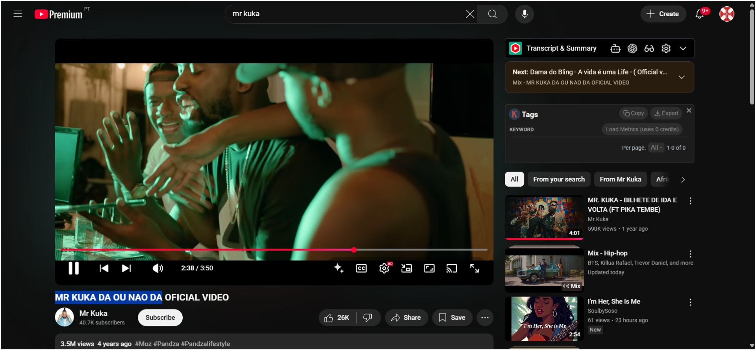Image resolution: width=756 pixels, height=350 pixels.
Task: Save video to a playlist
Action: pyautogui.click(x=452, y=318)
